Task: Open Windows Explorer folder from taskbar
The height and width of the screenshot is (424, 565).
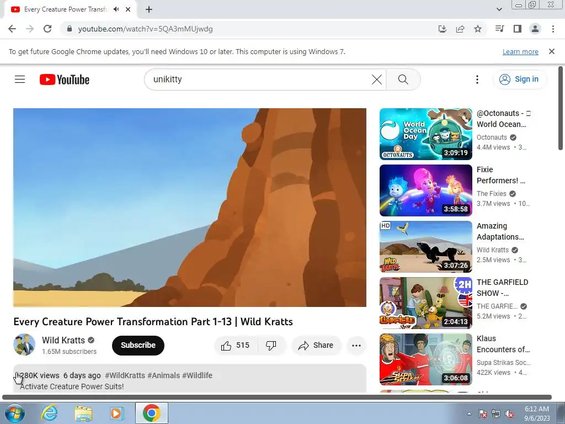Action: click(83, 413)
